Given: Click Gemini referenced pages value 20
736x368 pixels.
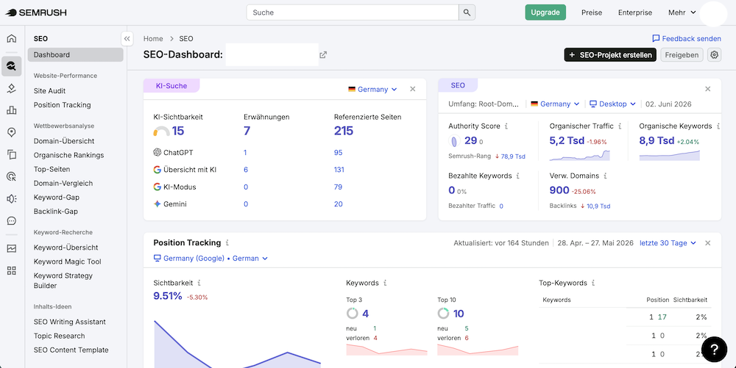Looking at the screenshot, I should point(339,204).
